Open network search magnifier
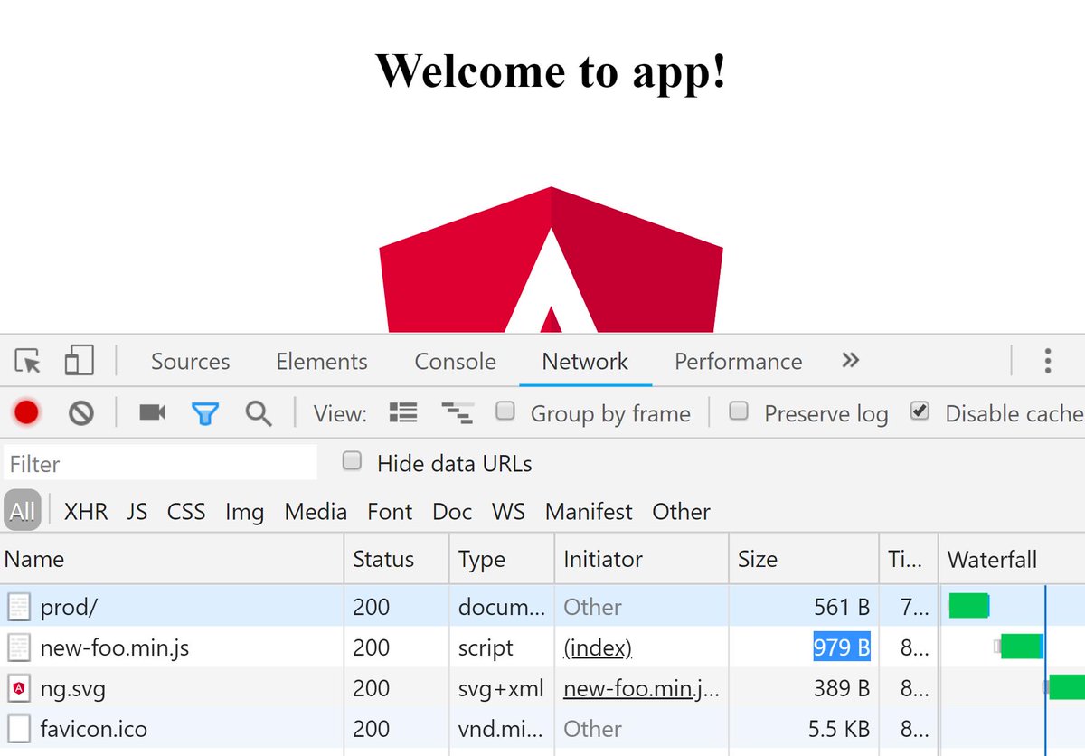Viewport: 1085px width, 756px height. pyautogui.click(x=259, y=414)
